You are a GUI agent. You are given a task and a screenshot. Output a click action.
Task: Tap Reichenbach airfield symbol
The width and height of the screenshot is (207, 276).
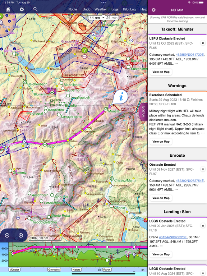25,82
